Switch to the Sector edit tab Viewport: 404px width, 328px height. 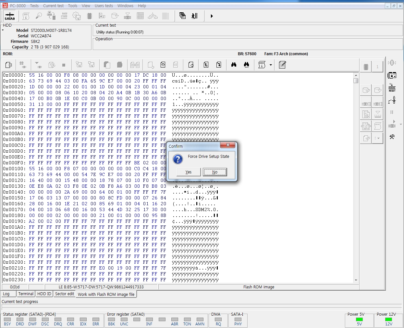coord(64,294)
